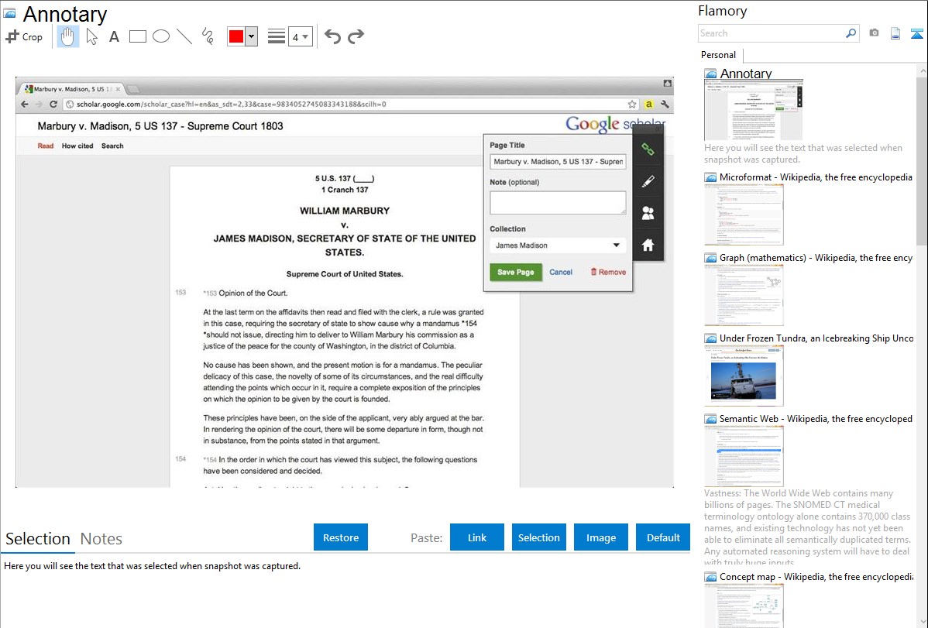The height and width of the screenshot is (628, 928).
Task: Click the browser wrench settings icon
Action: pos(665,105)
